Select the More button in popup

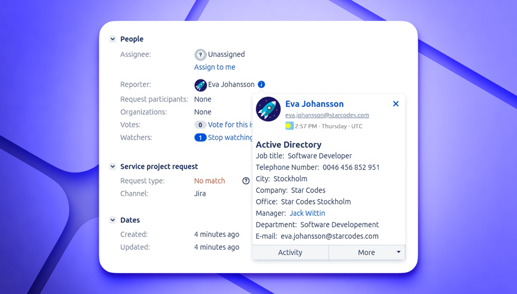point(367,253)
